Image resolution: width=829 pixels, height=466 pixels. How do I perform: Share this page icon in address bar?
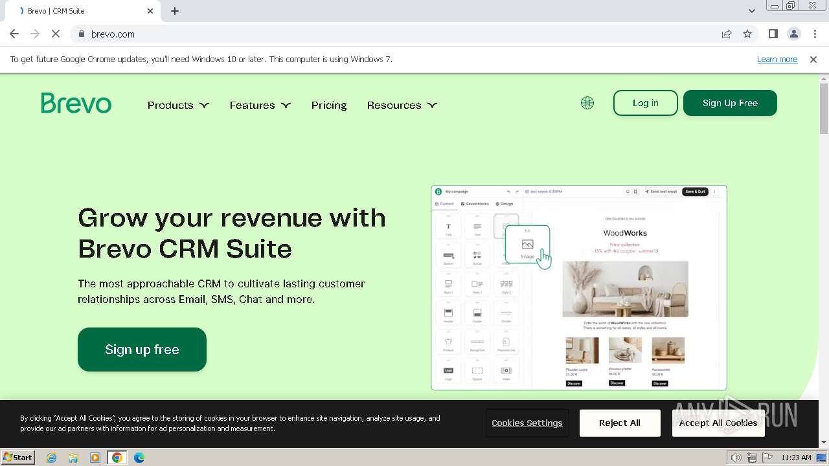tap(727, 34)
